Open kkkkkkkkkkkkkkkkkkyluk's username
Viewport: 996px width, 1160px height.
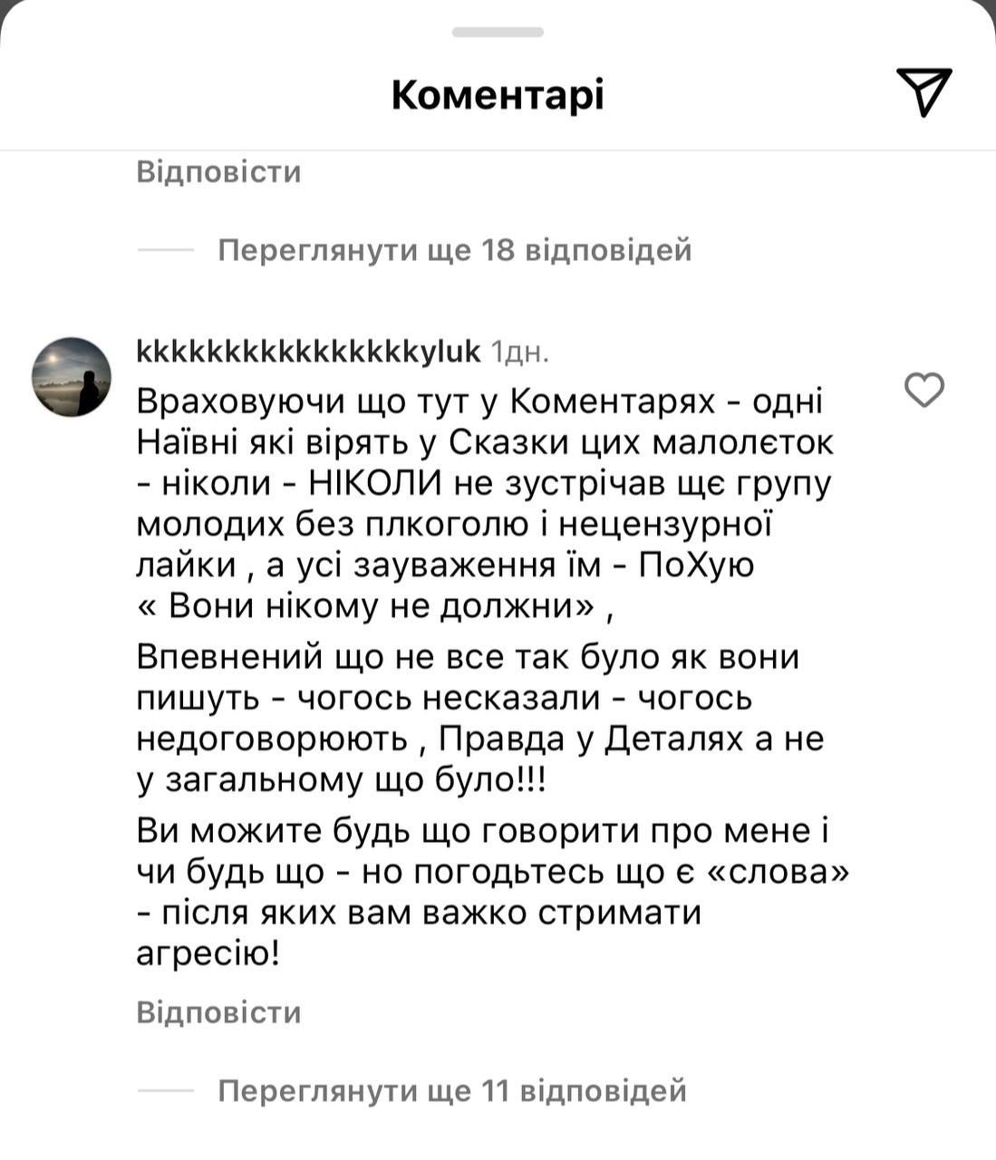click(306, 352)
